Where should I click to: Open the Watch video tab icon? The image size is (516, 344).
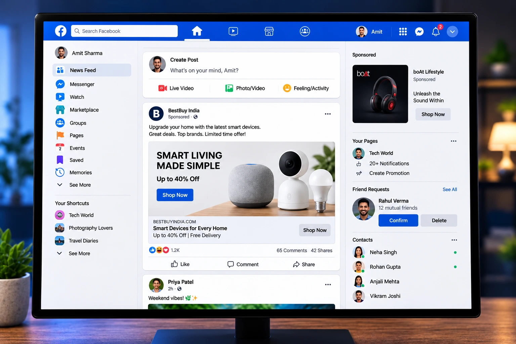pyautogui.click(x=233, y=31)
